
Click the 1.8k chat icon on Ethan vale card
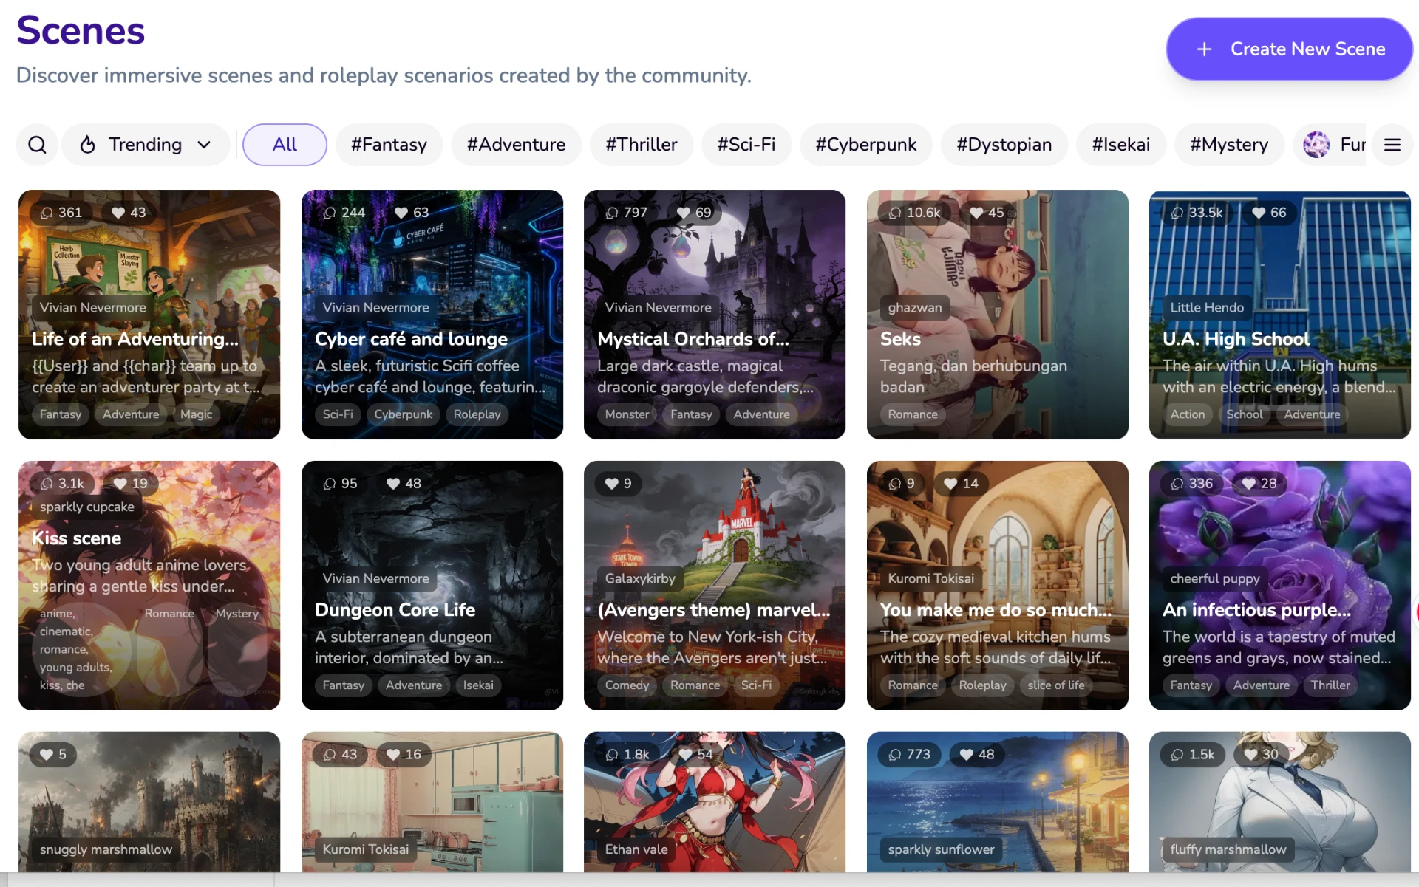(x=612, y=755)
